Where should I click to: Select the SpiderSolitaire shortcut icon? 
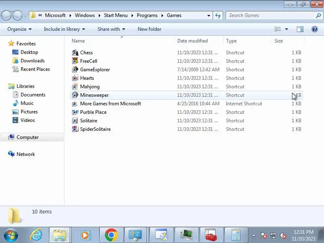pos(75,129)
